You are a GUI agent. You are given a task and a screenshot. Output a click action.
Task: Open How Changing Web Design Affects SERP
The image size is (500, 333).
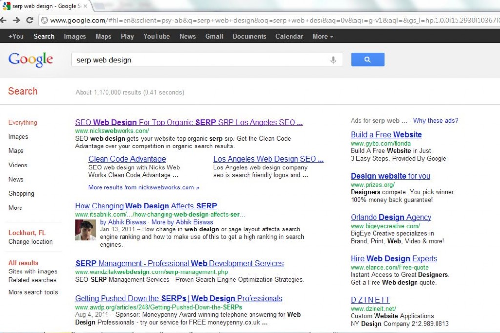(146, 206)
